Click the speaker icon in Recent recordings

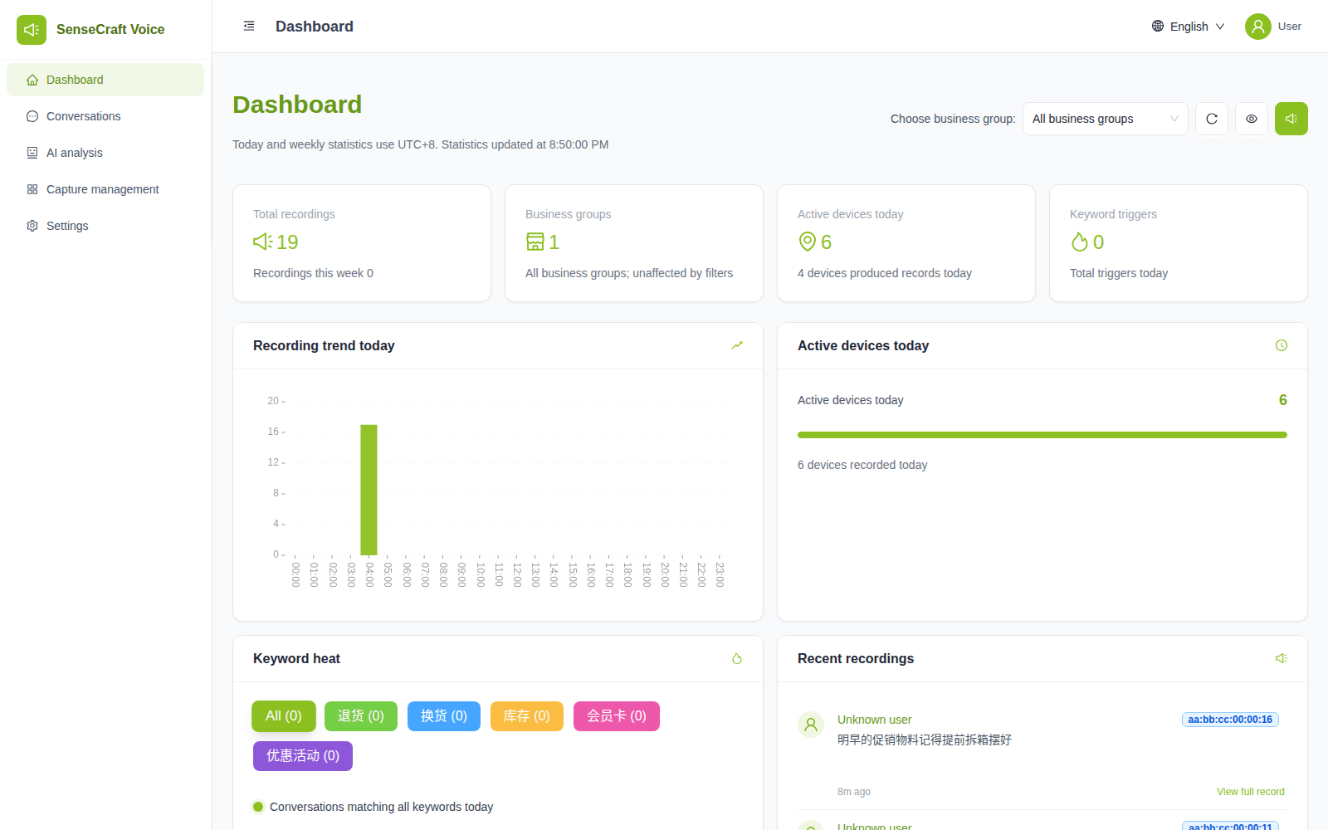click(1282, 658)
